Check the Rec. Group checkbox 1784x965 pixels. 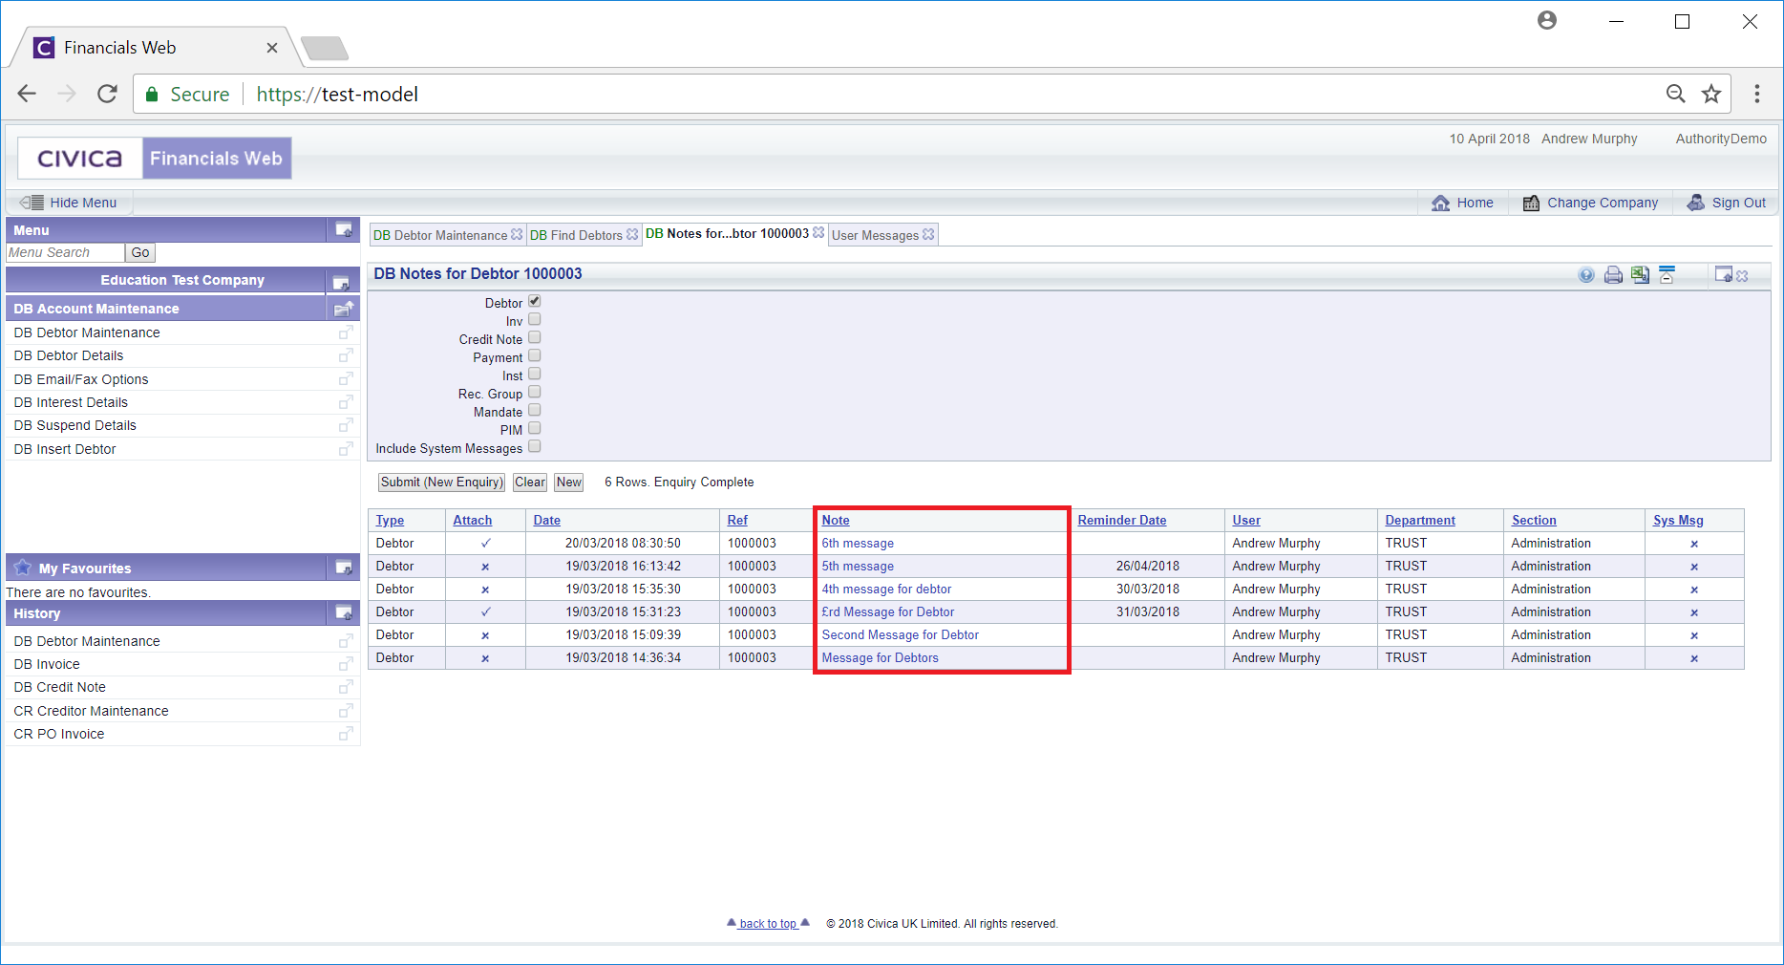(535, 392)
